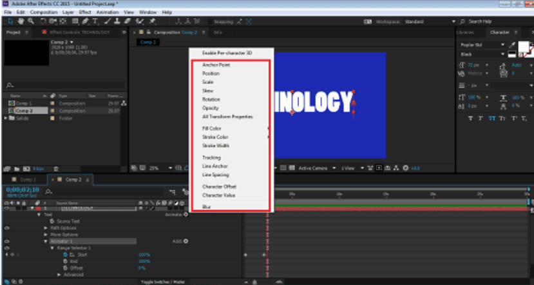Image resolution: width=534 pixels, height=285 pixels.
Task: Select the Pen tool
Action: coord(85,21)
